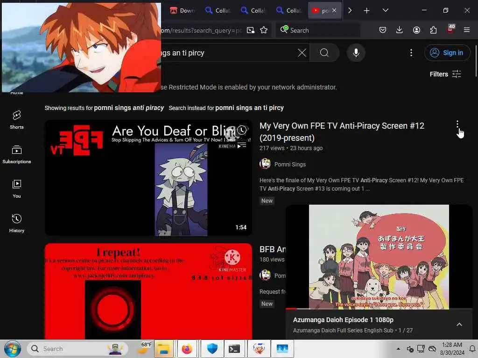
Task: Open Pocket save icon in Firefox toolbar
Action: pos(383,30)
